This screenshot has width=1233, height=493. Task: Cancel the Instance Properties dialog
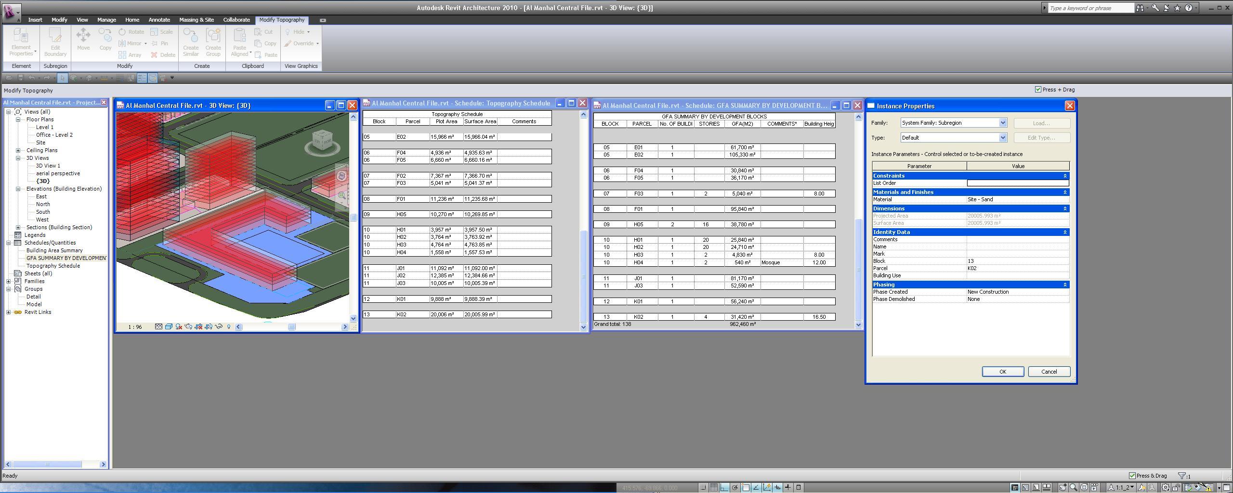1049,372
